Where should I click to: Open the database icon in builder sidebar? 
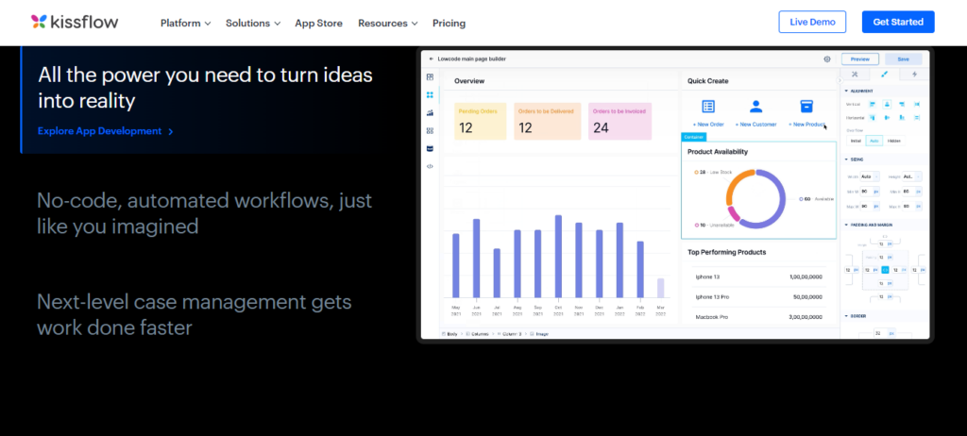(x=430, y=148)
